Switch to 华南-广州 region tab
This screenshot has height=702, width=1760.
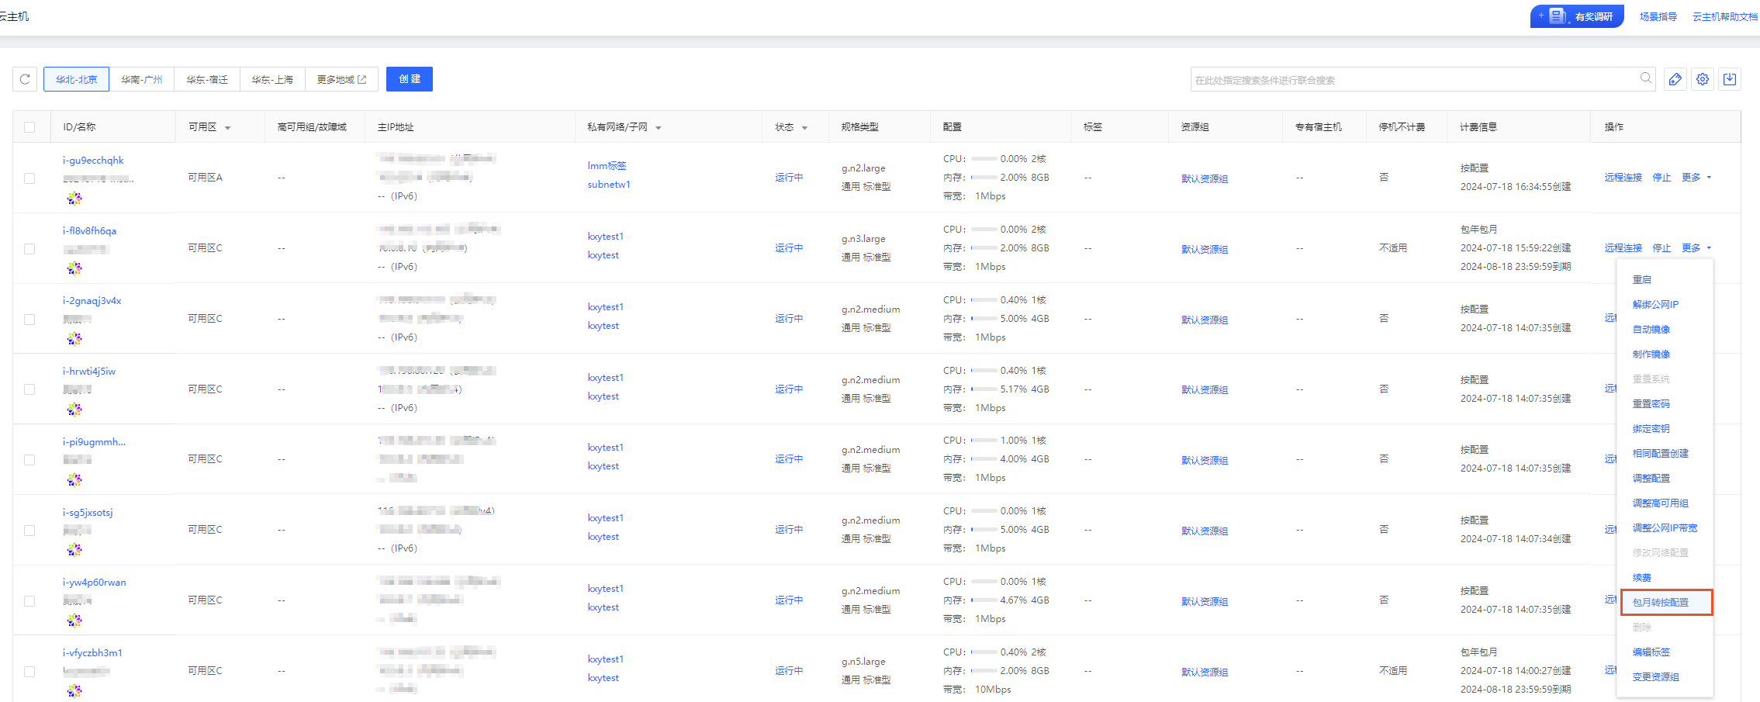[142, 79]
